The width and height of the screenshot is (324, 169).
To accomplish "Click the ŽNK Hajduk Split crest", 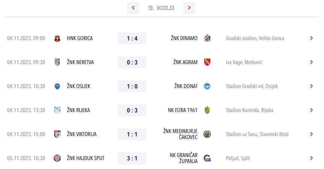I will coord(57,158).
